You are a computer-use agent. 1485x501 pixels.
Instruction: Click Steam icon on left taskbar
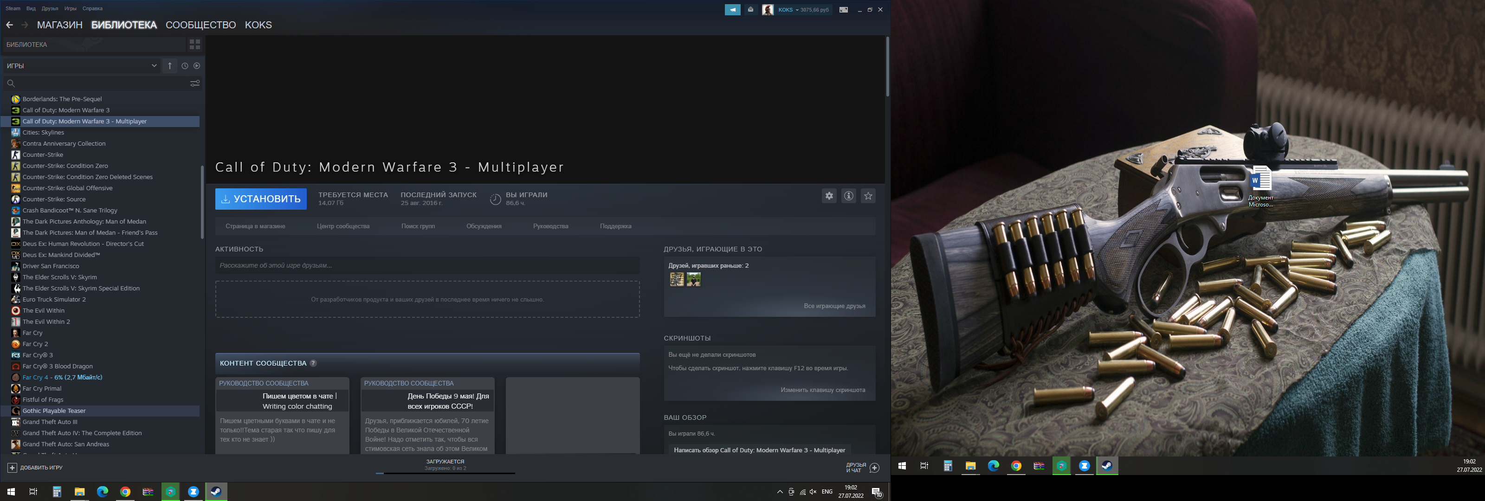click(216, 492)
